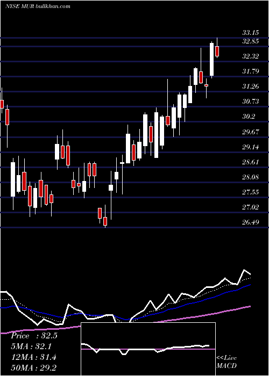The width and height of the screenshot is (269, 376).
Task: Click the 27.55 price level label
Action: (250, 192)
